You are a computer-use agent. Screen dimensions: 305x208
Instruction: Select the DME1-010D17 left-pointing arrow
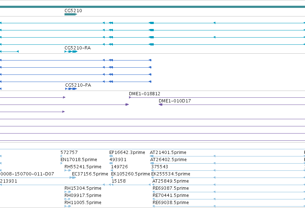click(161, 105)
